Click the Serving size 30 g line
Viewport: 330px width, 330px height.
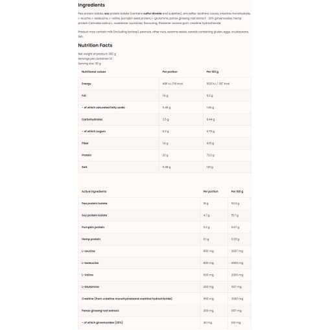[x=89, y=64]
